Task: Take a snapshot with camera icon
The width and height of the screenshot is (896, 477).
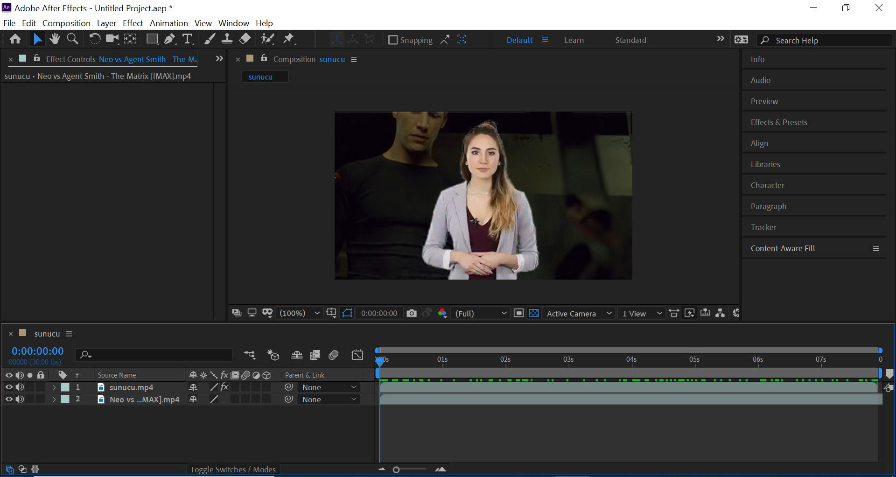Action: (411, 313)
